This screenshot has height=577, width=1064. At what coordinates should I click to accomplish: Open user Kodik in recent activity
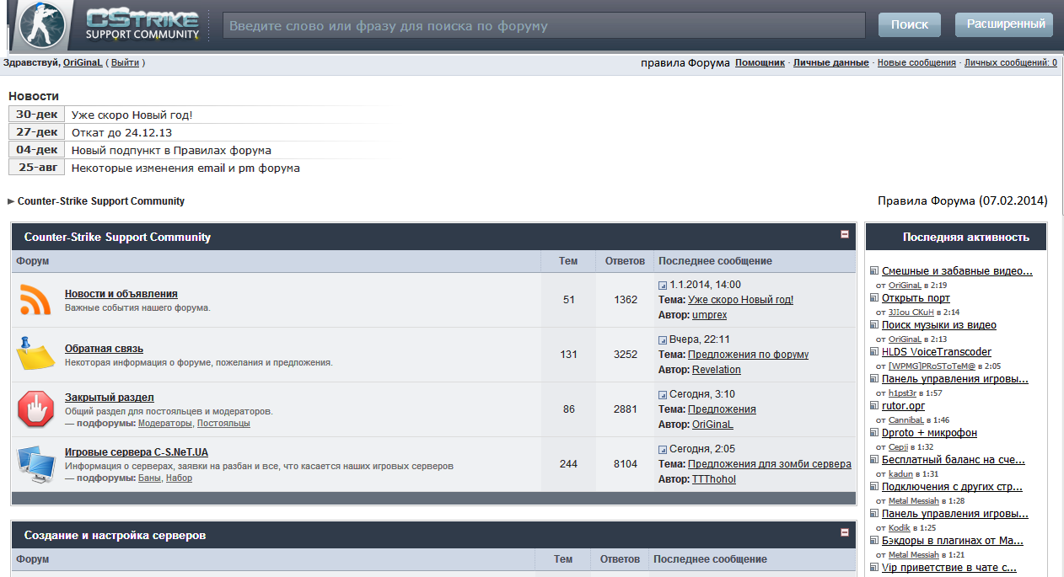point(900,527)
